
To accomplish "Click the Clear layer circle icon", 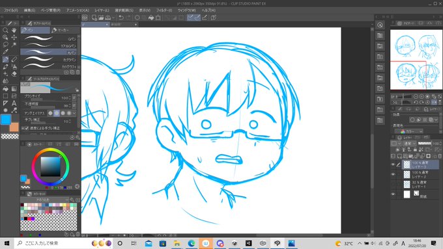I will tap(137, 18).
